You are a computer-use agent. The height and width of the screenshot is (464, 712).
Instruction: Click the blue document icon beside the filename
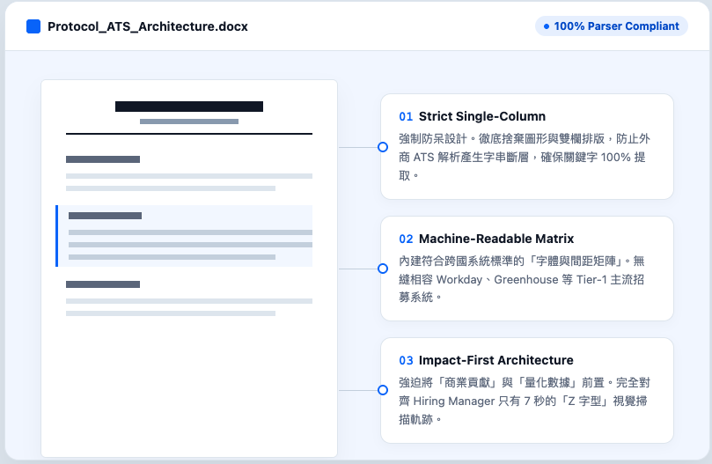tap(33, 26)
